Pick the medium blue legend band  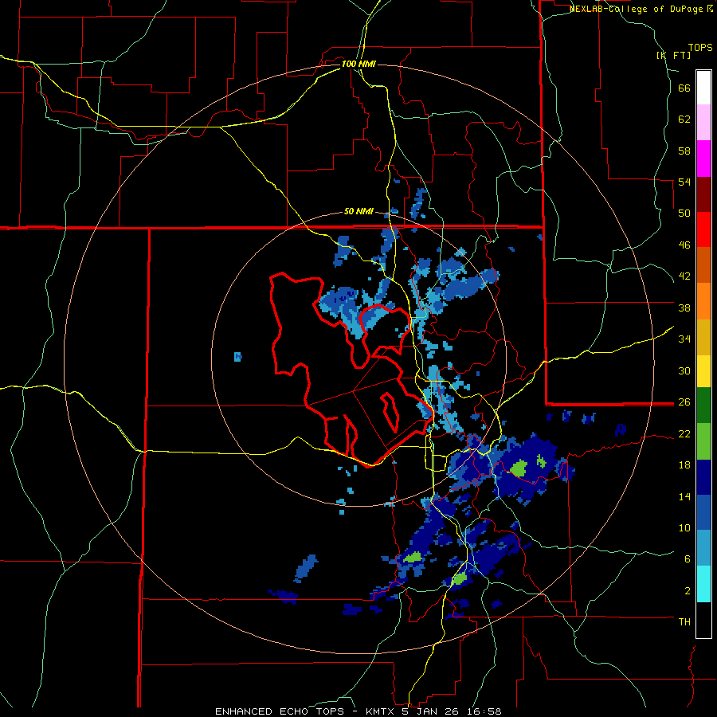point(703,513)
